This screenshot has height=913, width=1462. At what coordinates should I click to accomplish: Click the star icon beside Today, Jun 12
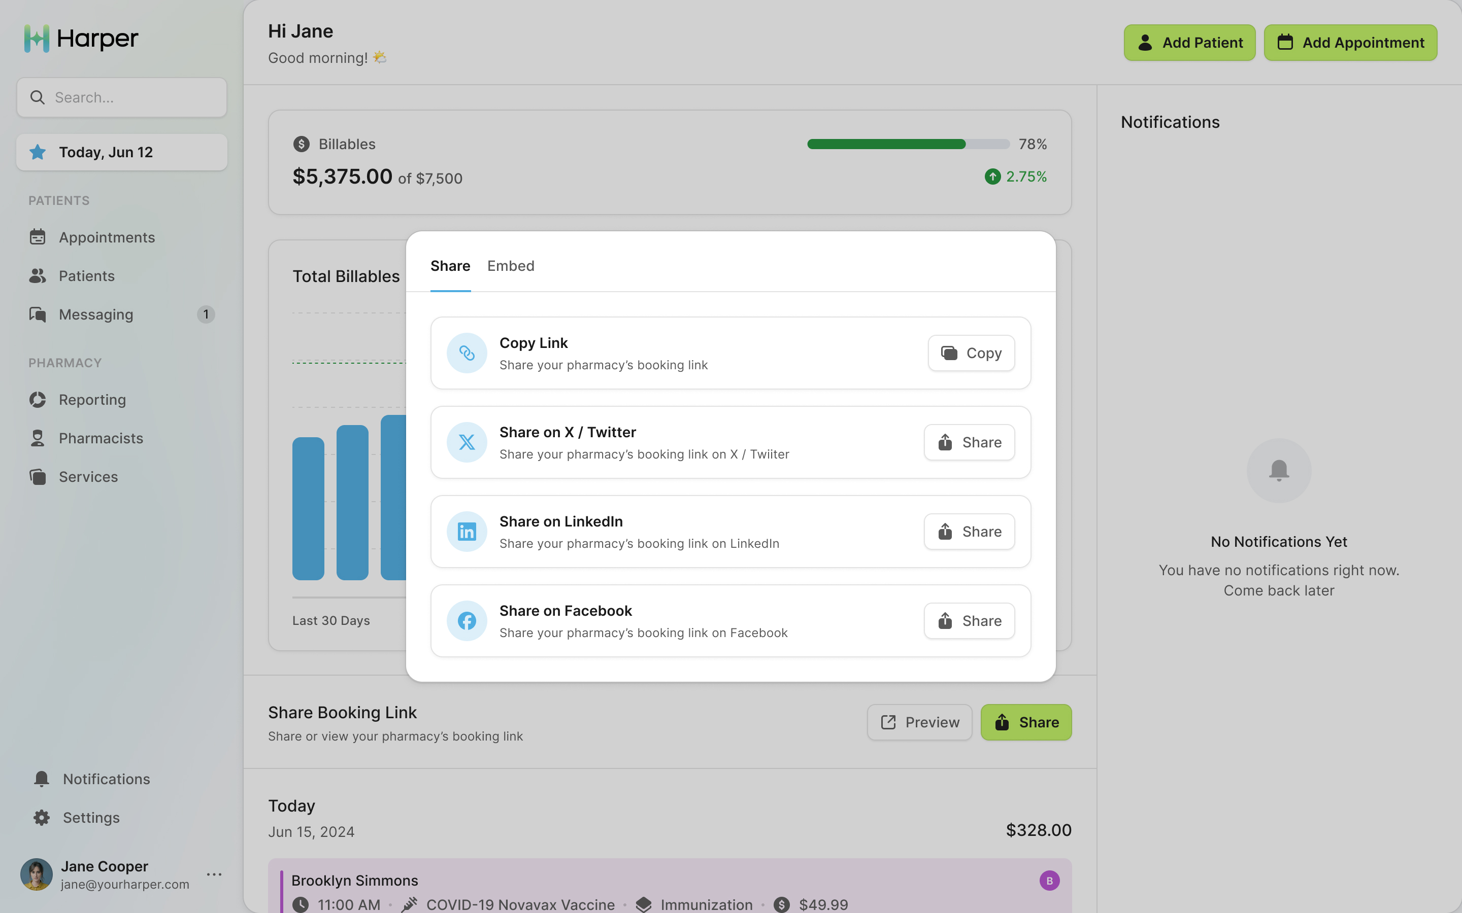pyautogui.click(x=38, y=152)
